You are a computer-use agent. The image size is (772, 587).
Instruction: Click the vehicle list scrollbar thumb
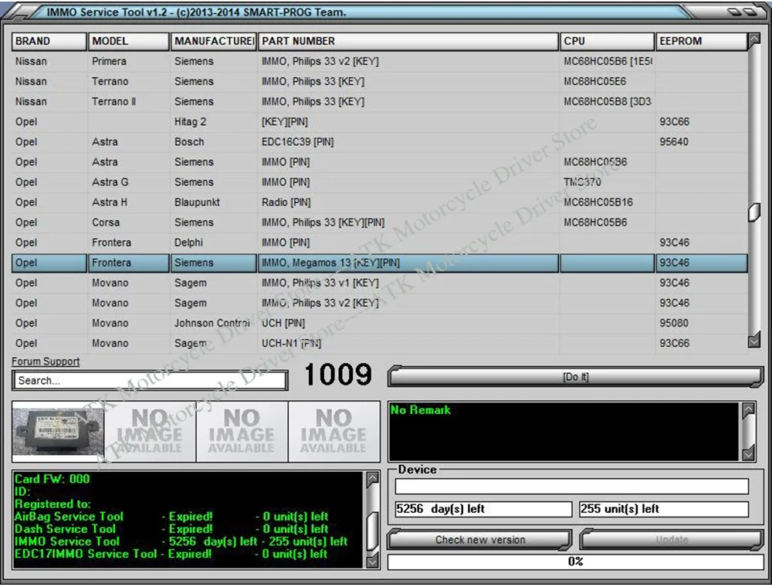pyautogui.click(x=753, y=212)
